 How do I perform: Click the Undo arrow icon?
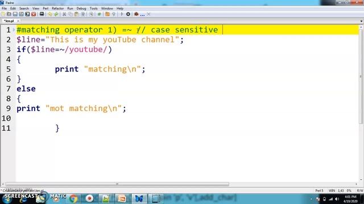tap(50, 14)
